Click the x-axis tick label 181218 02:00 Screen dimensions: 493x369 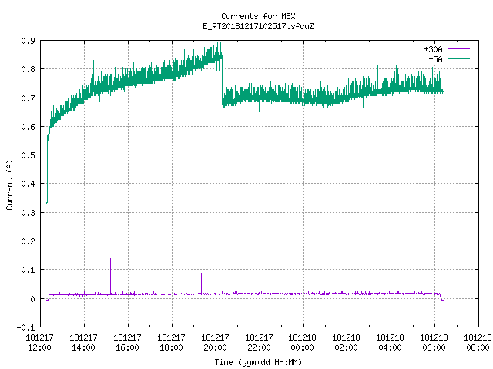tap(346, 343)
